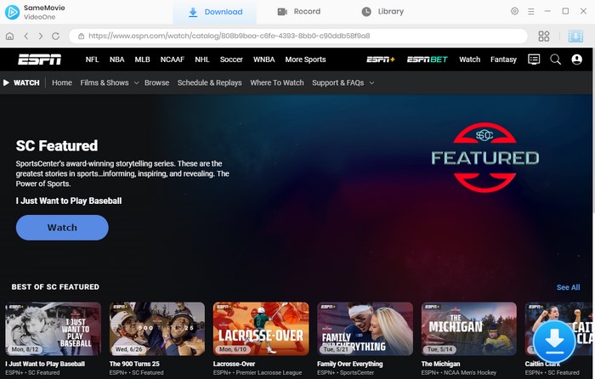Open ESPN+ logo link
595x379 pixels.
click(x=381, y=59)
